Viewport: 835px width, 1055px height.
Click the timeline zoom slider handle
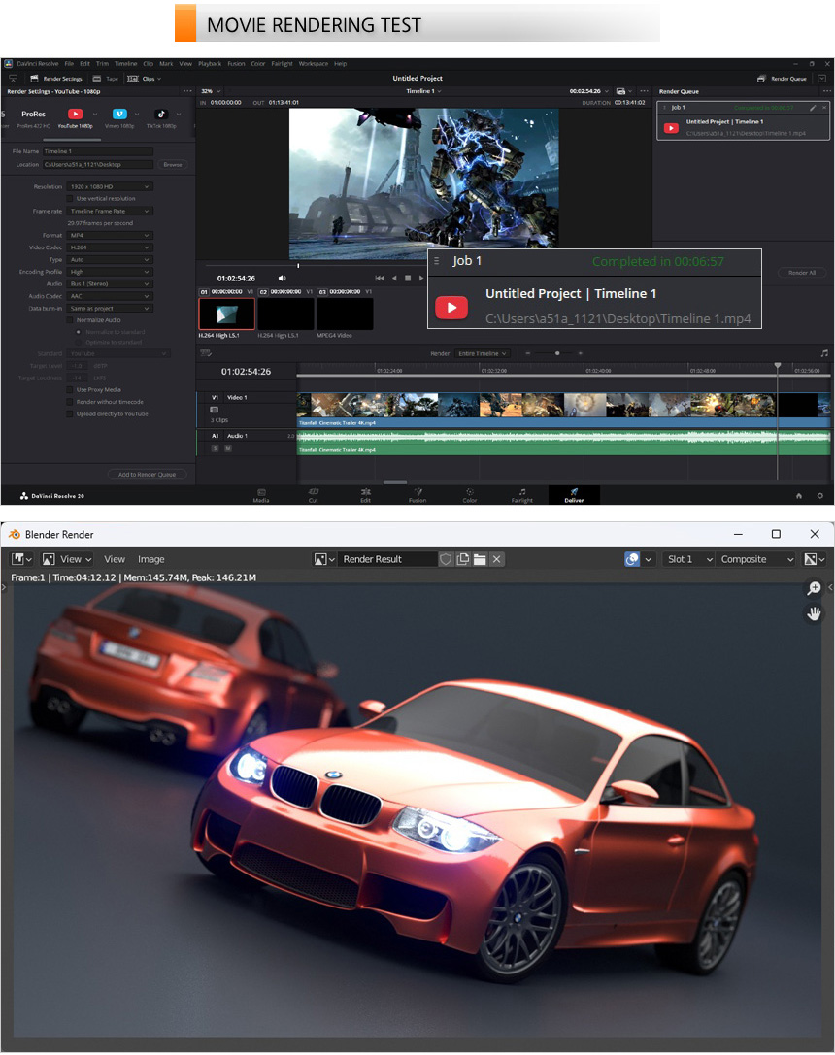click(557, 353)
